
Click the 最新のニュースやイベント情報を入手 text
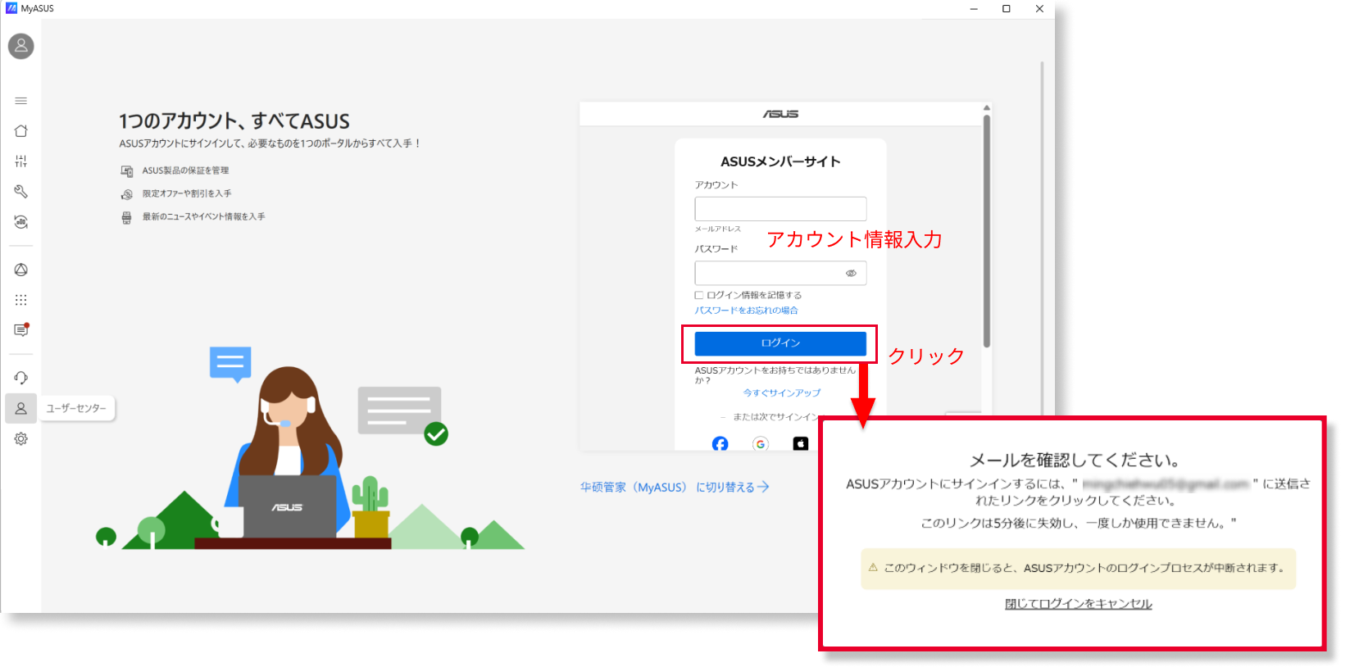coord(203,216)
